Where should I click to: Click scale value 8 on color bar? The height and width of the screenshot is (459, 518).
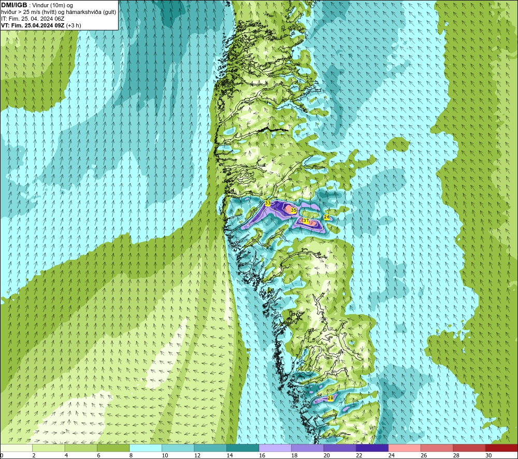(x=131, y=455)
